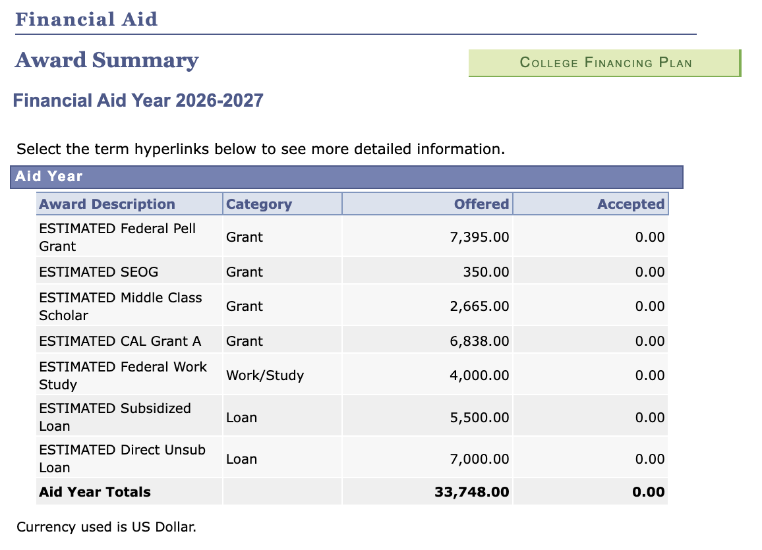This screenshot has width=762, height=550.
Task: Select the Offered column header
Action: pos(481,204)
